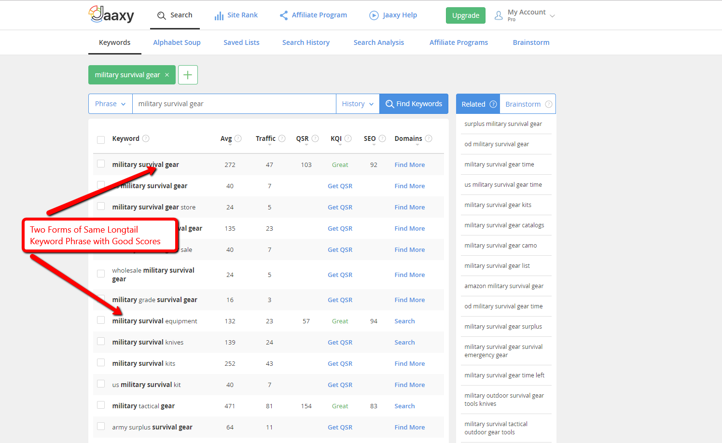
Task: Show help icon for Keyword column
Action: [x=146, y=138]
